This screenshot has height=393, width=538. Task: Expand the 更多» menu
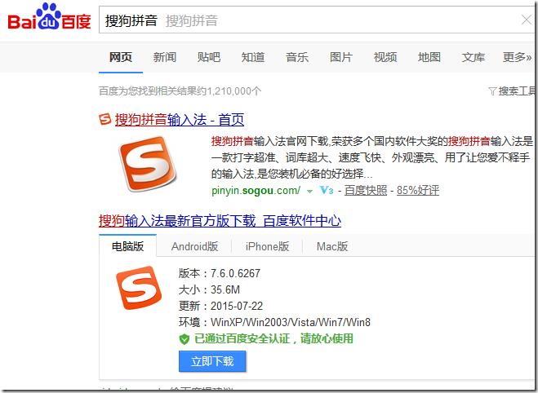pos(517,57)
